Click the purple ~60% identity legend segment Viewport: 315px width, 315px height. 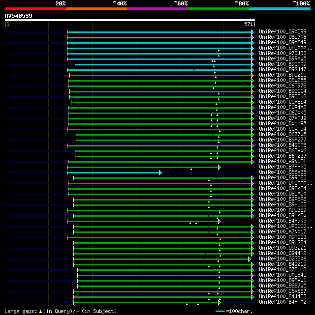pyautogui.click(x=157, y=9)
